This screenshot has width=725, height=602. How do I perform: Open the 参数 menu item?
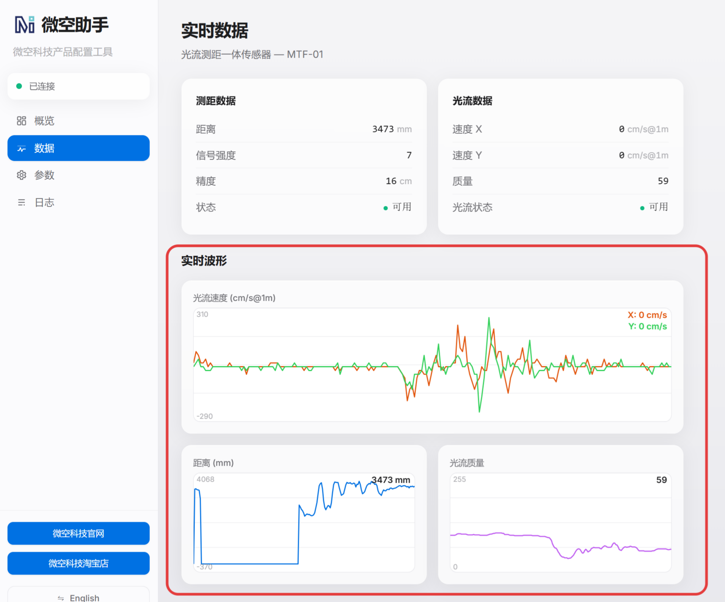tap(78, 175)
